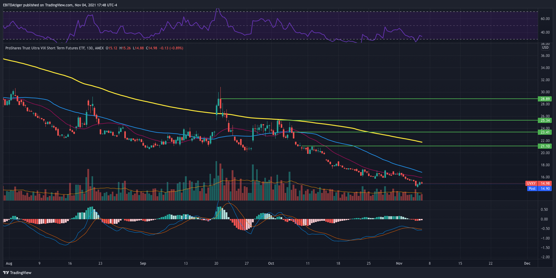Click the high value H15.26
The image size is (556, 278).
click(x=125, y=48)
